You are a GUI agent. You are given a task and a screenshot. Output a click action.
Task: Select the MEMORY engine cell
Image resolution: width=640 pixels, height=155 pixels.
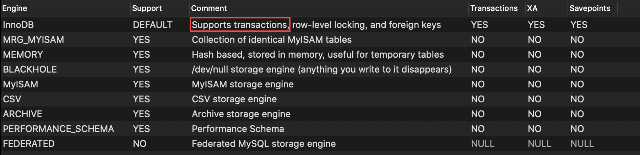[x=23, y=54]
